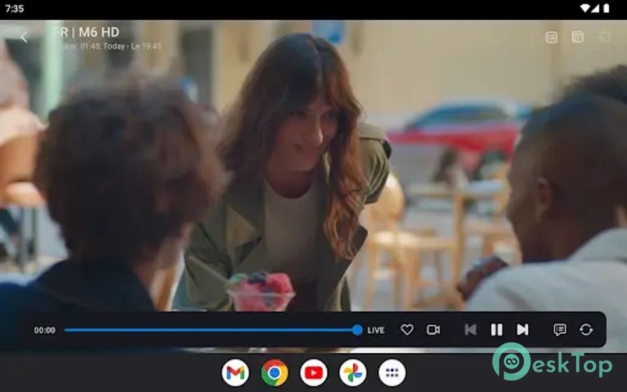Open YouTube from the dock
627x392 pixels.
(313, 373)
